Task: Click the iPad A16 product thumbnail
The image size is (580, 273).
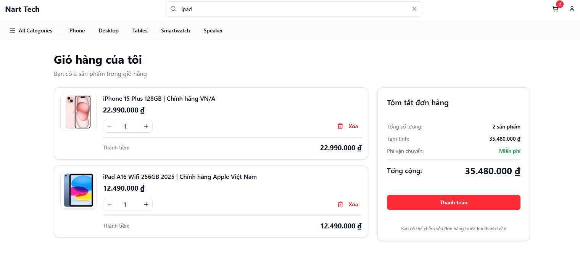Action: click(x=78, y=190)
